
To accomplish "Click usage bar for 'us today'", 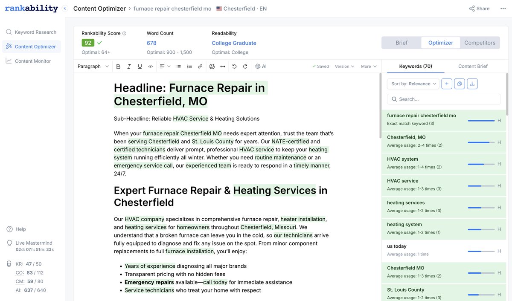I will point(481,251).
